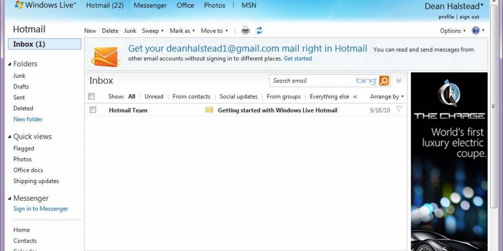This screenshot has width=503, height=251.
Task: Click the sign out link
Action: pyautogui.click(x=469, y=17)
